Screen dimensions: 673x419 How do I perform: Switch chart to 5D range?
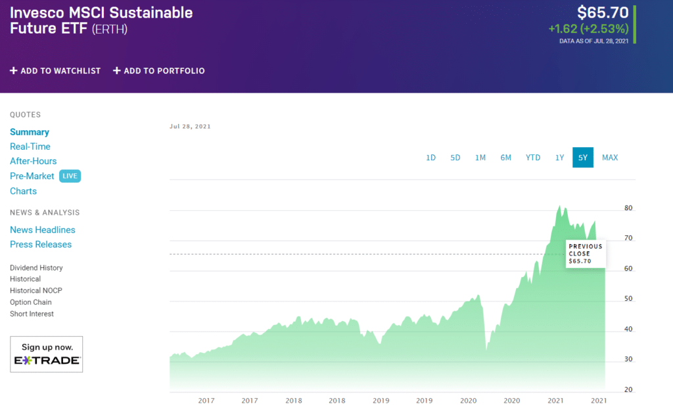[455, 158]
